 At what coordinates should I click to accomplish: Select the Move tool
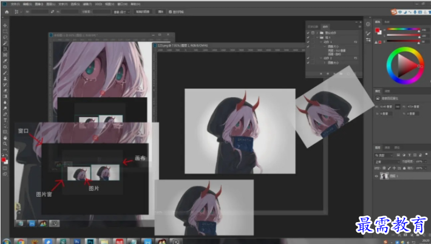coord(5,25)
